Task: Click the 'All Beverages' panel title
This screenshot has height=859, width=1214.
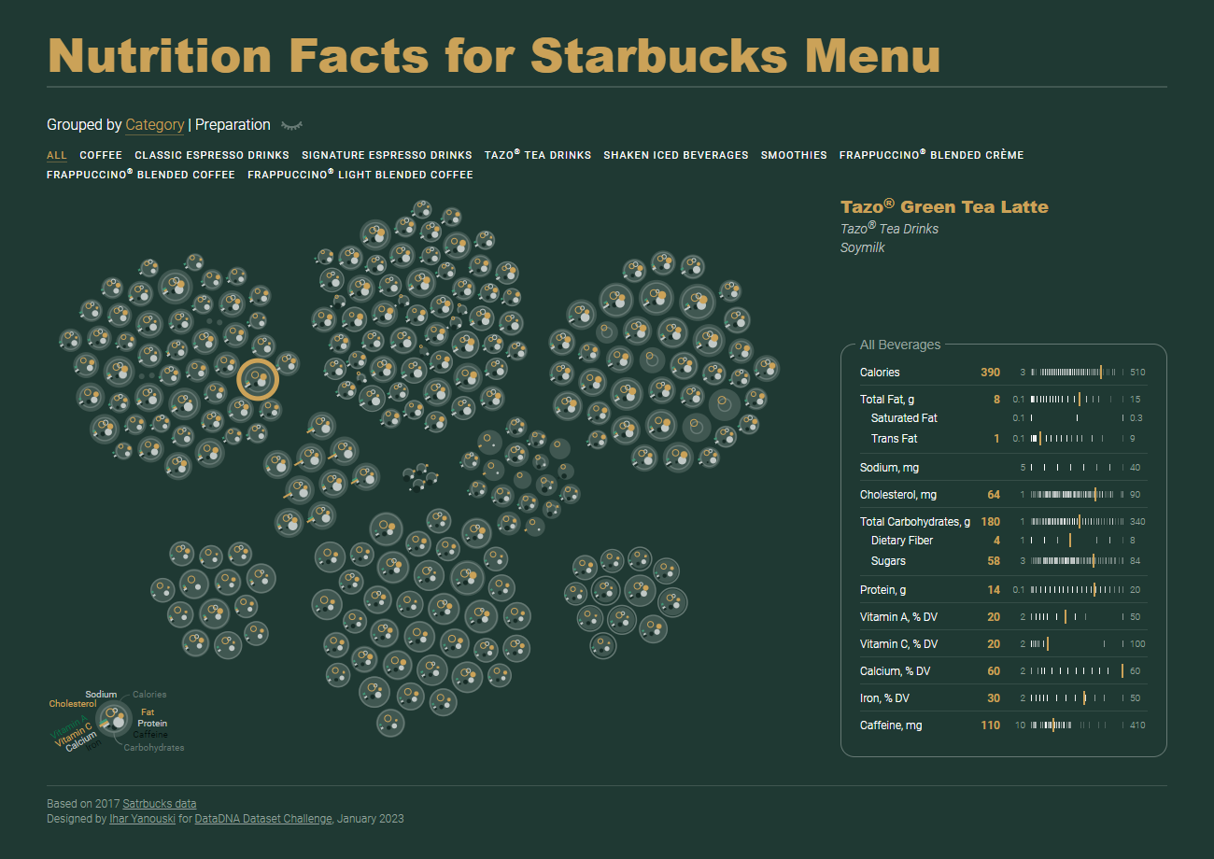Action: coord(900,345)
